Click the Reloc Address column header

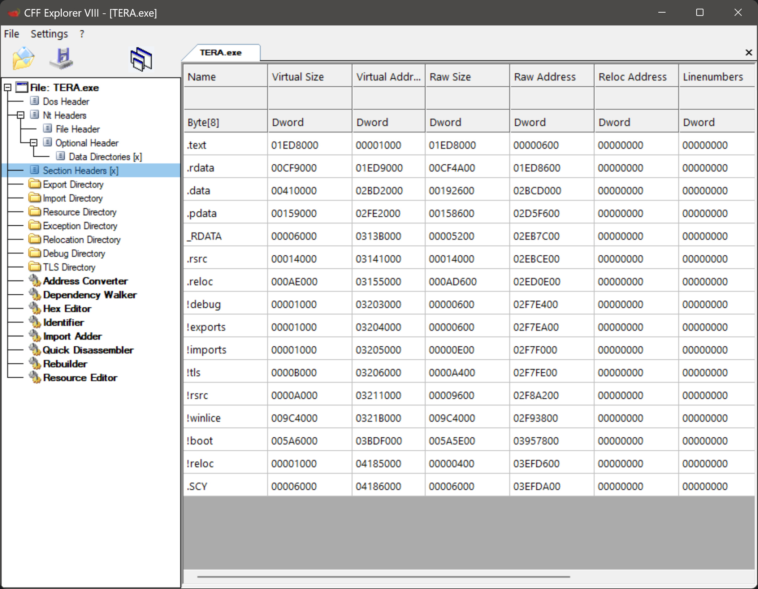(636, 77)
